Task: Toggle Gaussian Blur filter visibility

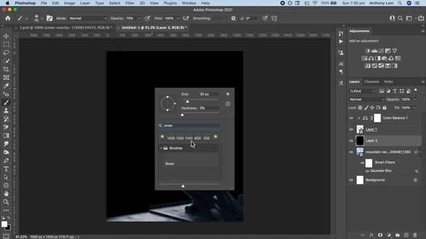Action: [x=367, y=171]
